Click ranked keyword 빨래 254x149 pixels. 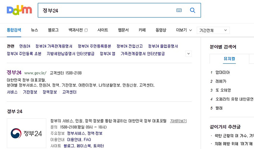click(219, 108)
